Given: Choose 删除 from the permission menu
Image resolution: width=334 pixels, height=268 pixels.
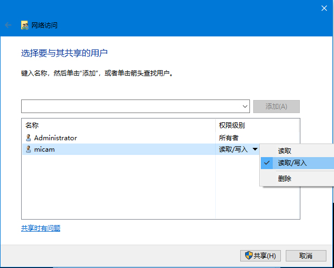Looking at the screenshot, I should tap(297, 178).
